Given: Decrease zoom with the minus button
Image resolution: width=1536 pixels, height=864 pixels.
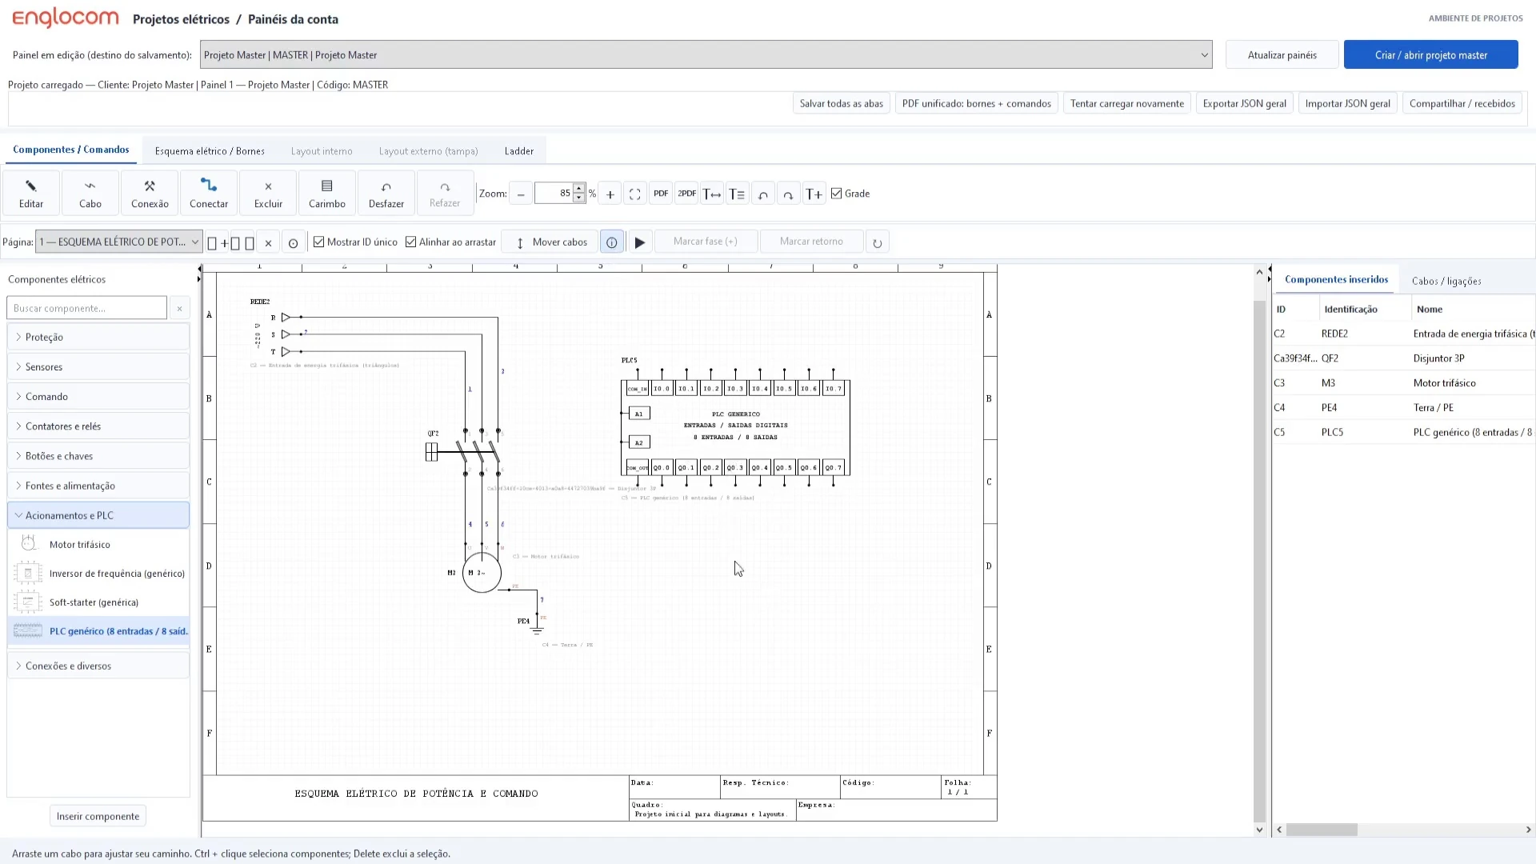Looking at the screenshot, I should 521,194.
